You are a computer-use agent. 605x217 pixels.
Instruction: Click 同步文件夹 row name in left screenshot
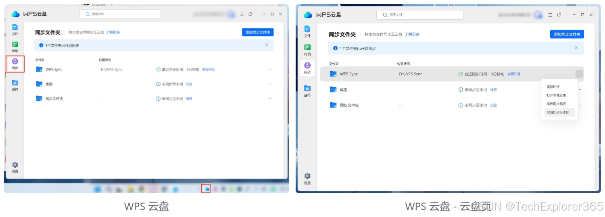pos(54,98)
